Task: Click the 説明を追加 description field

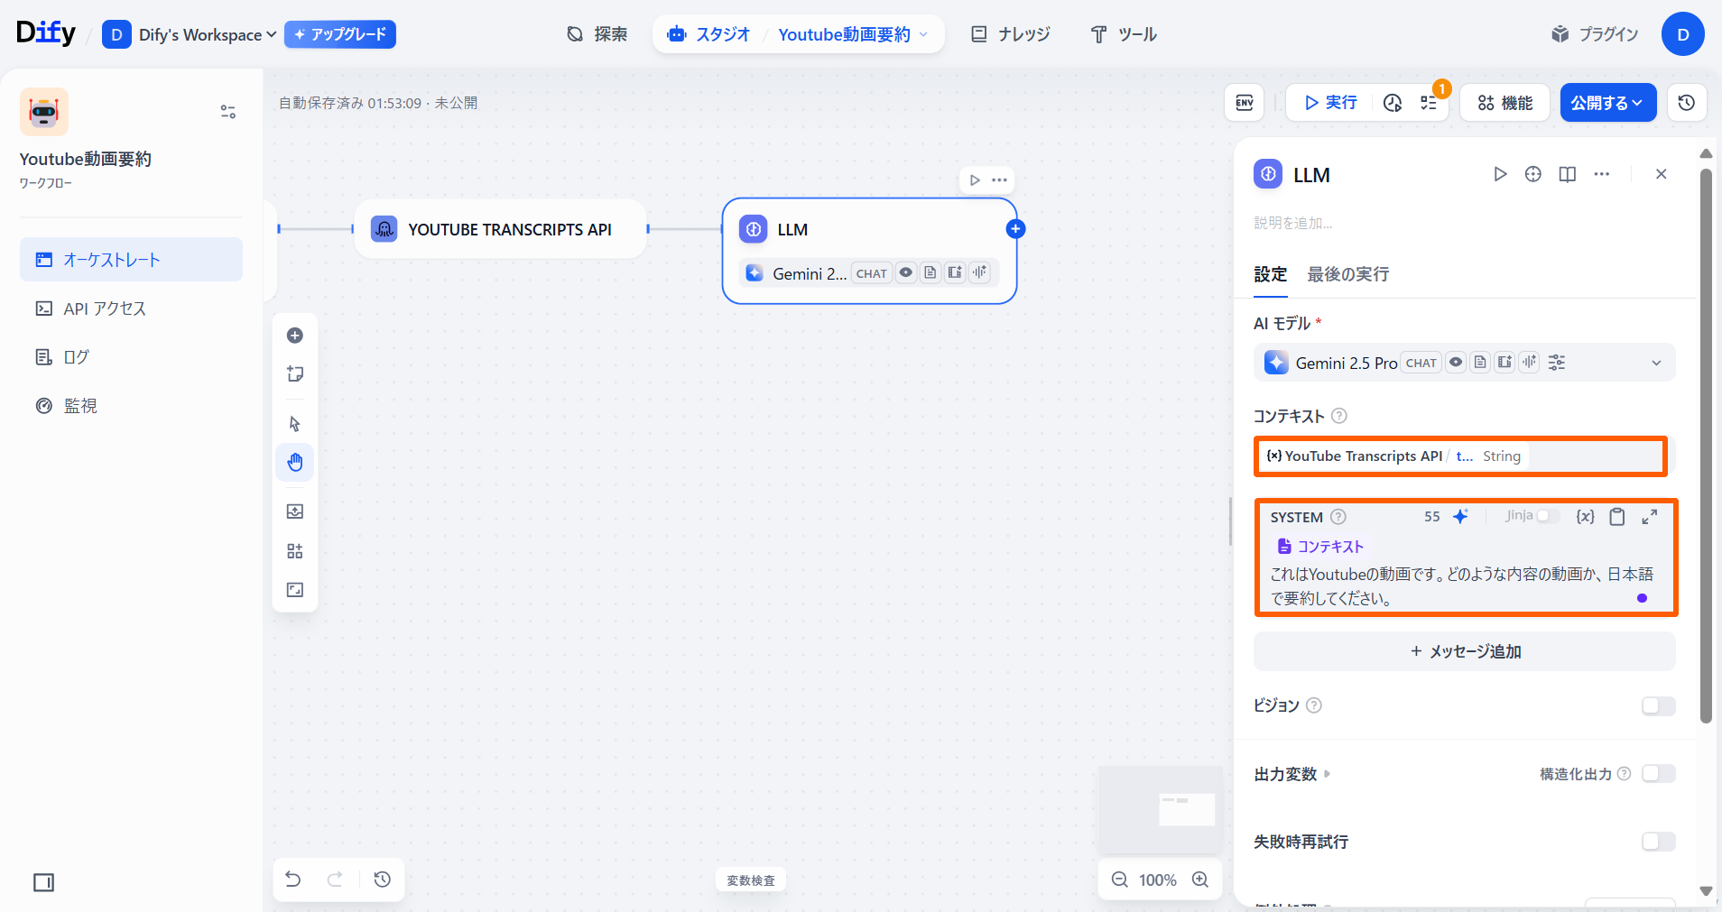Action: pos(1292,223)
